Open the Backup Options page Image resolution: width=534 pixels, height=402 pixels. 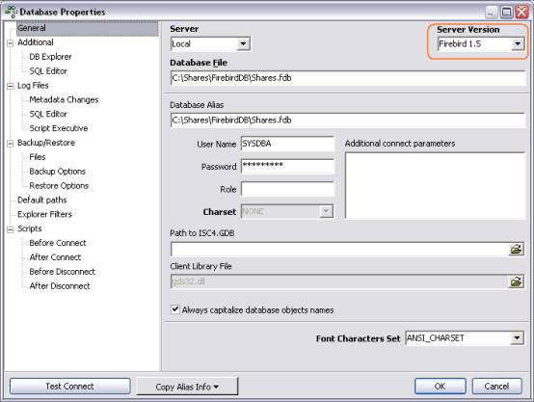(x=57, y=171)
